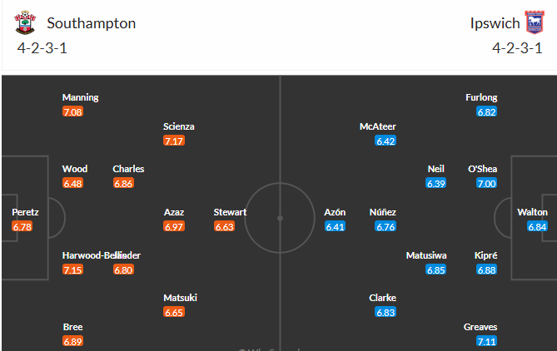Click Scienza's 7.17 rating badge
Viewport: 557px width, 351px height.
[174, 141]
